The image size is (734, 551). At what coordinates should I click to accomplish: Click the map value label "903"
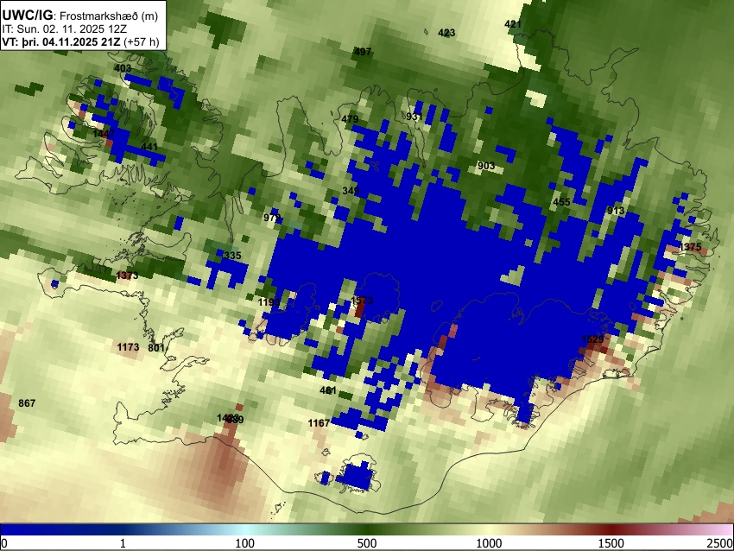(x=486, y=166)
